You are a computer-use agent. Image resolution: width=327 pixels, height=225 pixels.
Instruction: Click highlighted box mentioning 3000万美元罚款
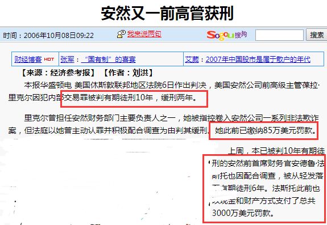click(264, 188)
